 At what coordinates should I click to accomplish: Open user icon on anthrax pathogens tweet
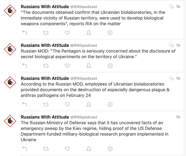(x=89, y=104)
